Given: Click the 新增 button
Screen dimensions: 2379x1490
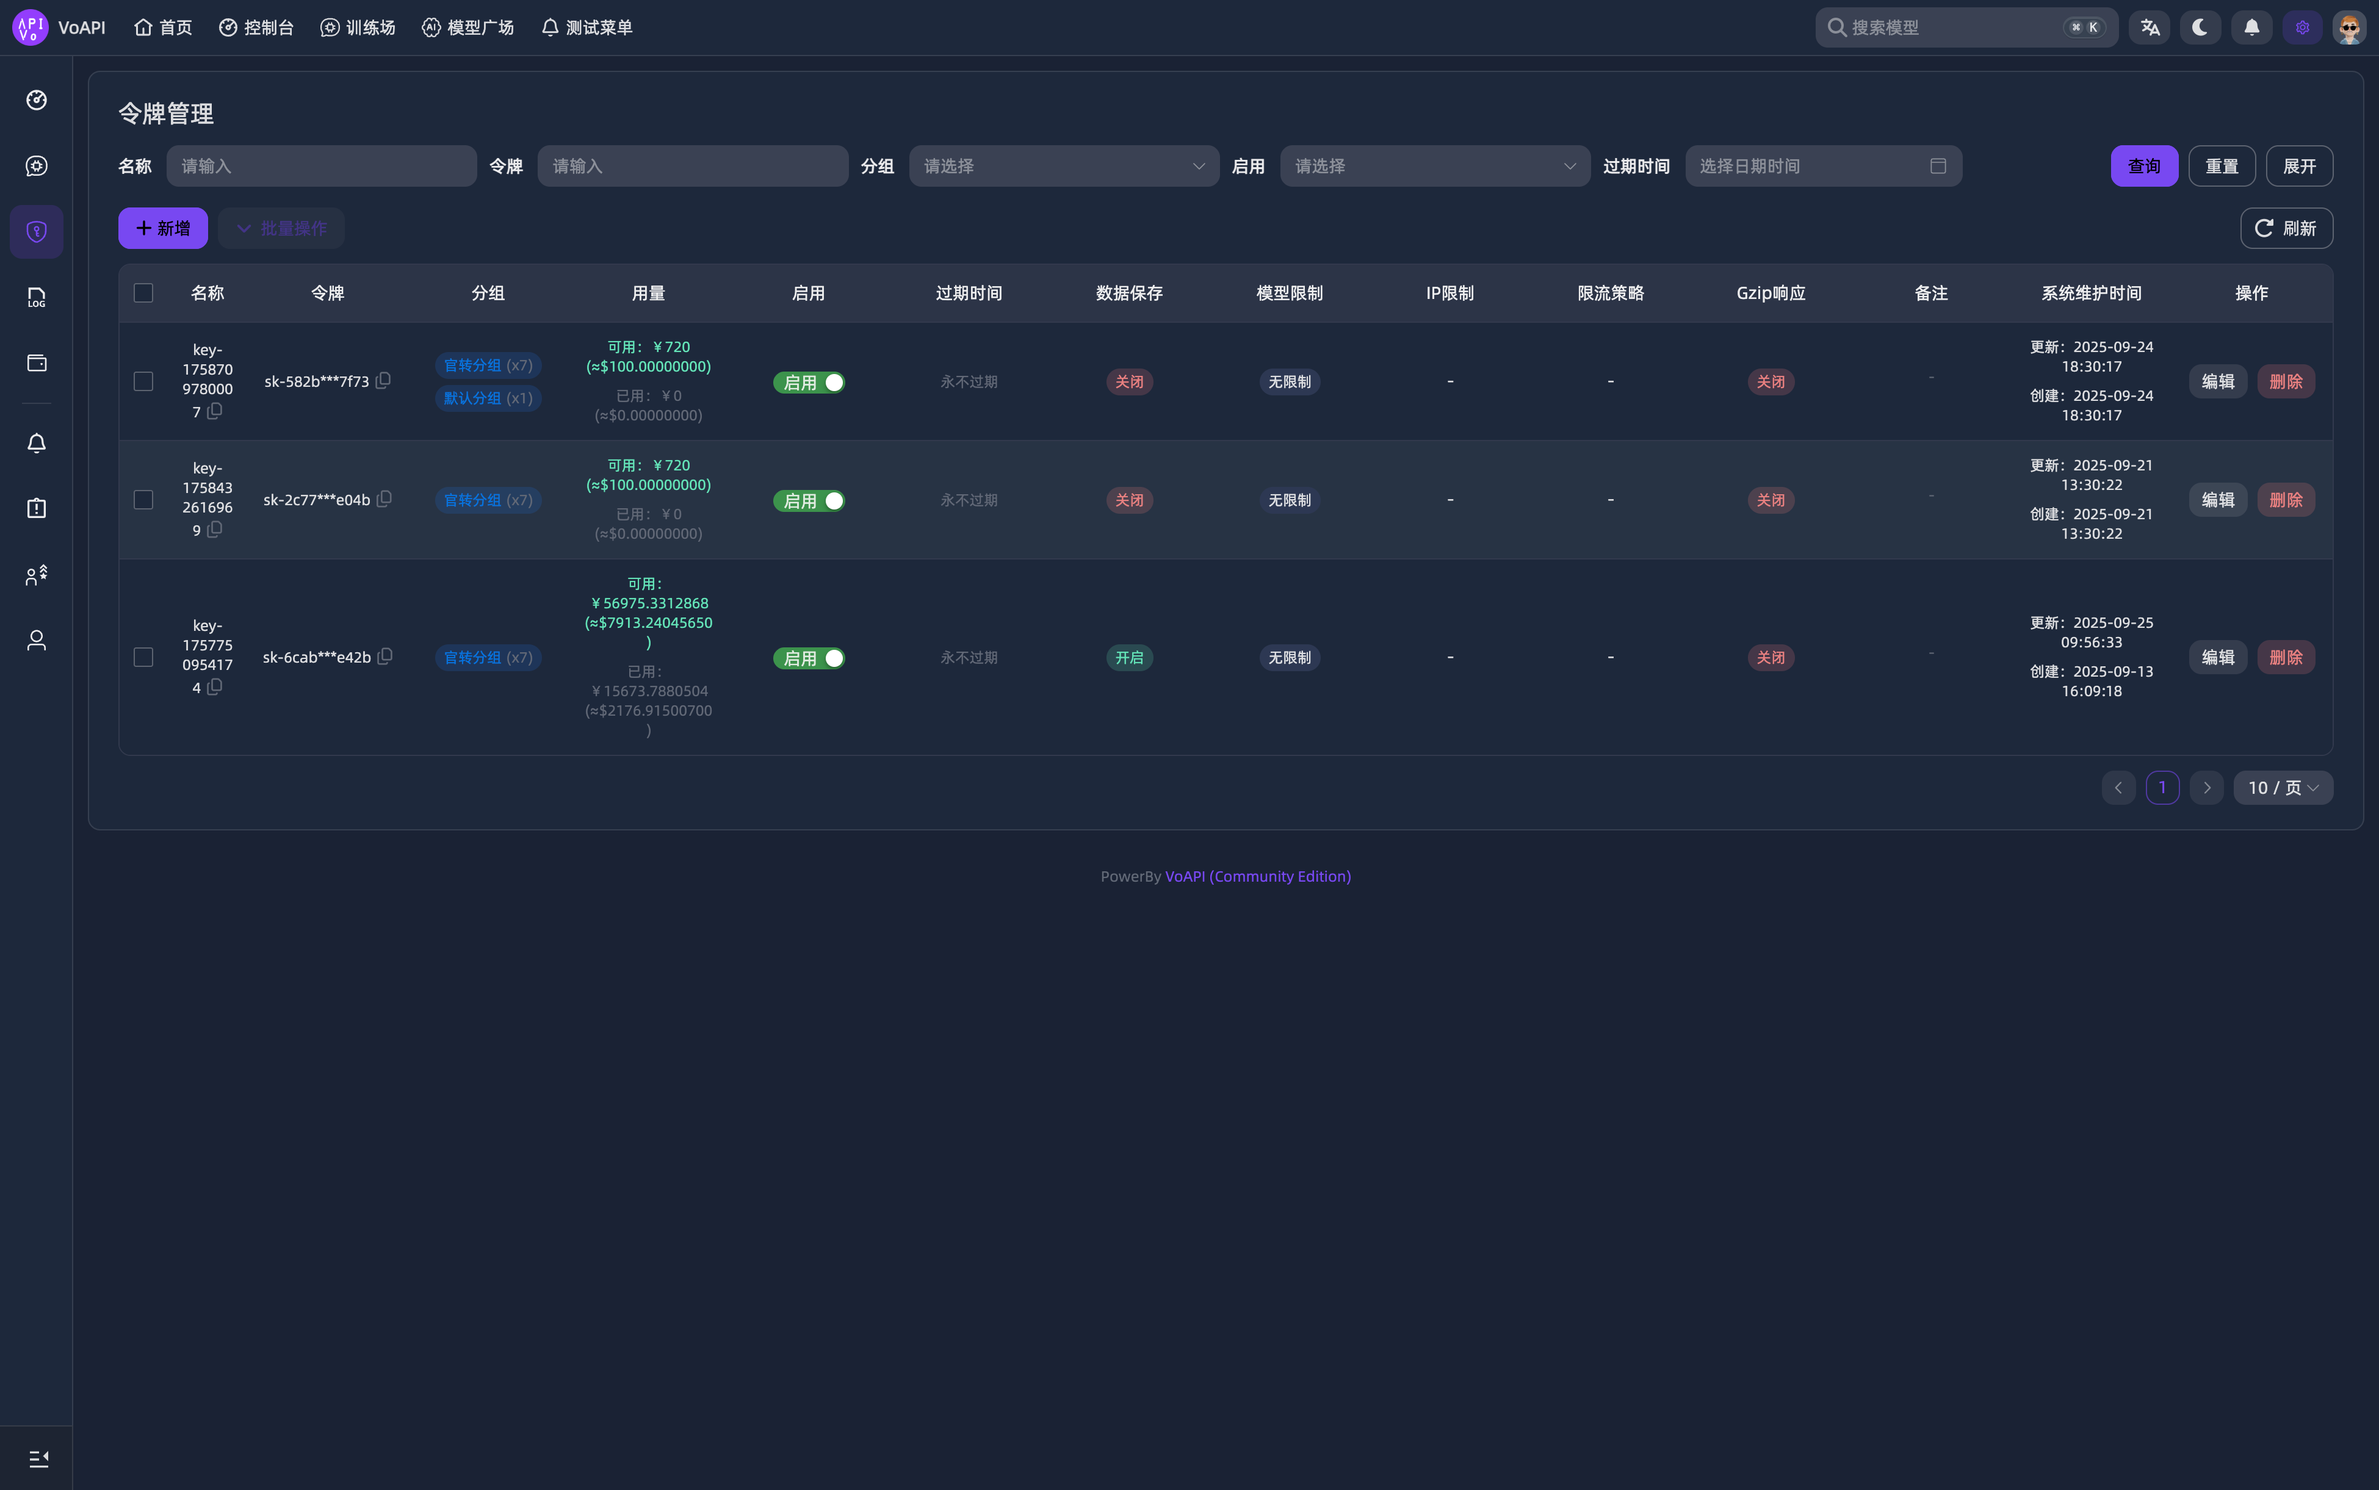Looking at the screenshot, I should point(162,229).
